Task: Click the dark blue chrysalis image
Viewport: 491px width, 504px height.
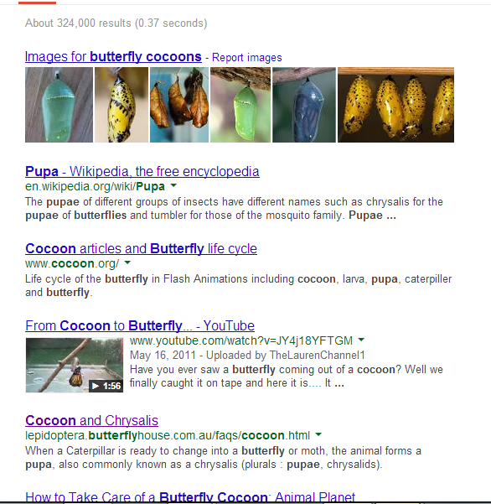Action: click(304, 105)
